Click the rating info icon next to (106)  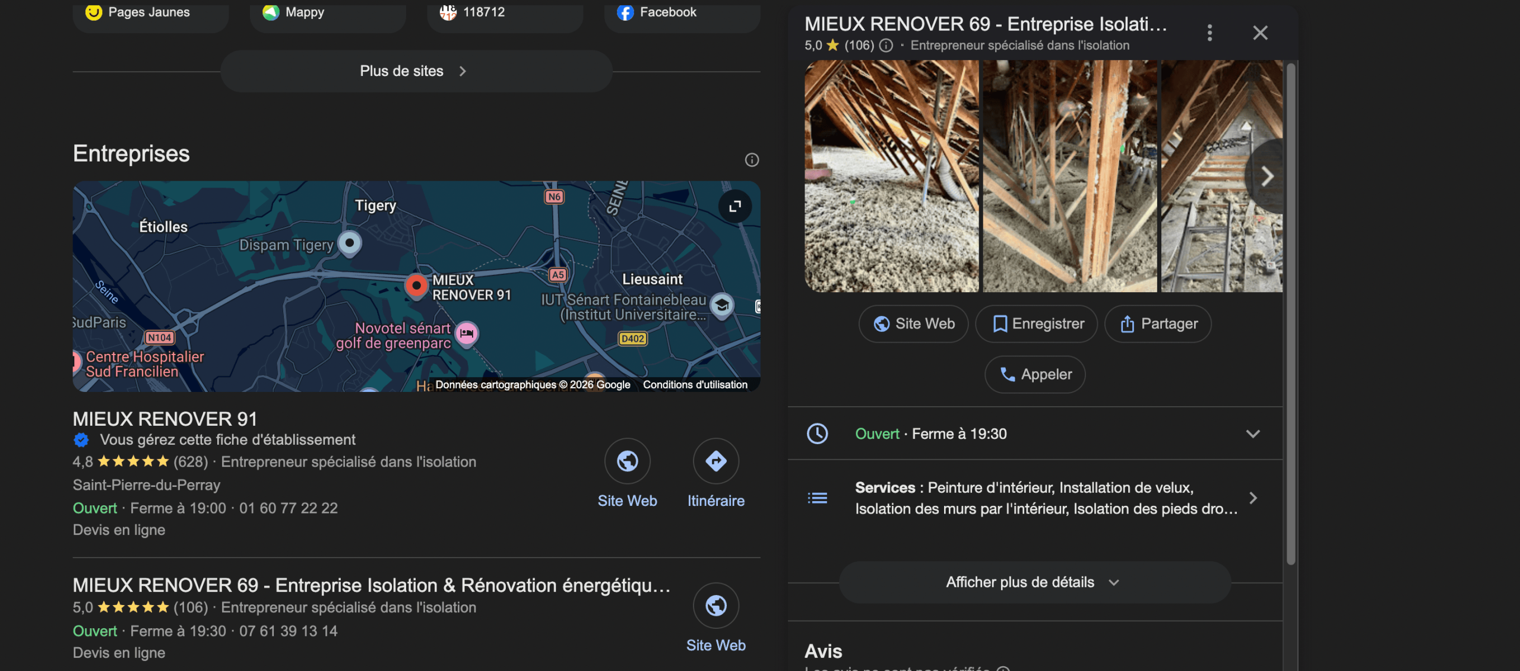886,46
